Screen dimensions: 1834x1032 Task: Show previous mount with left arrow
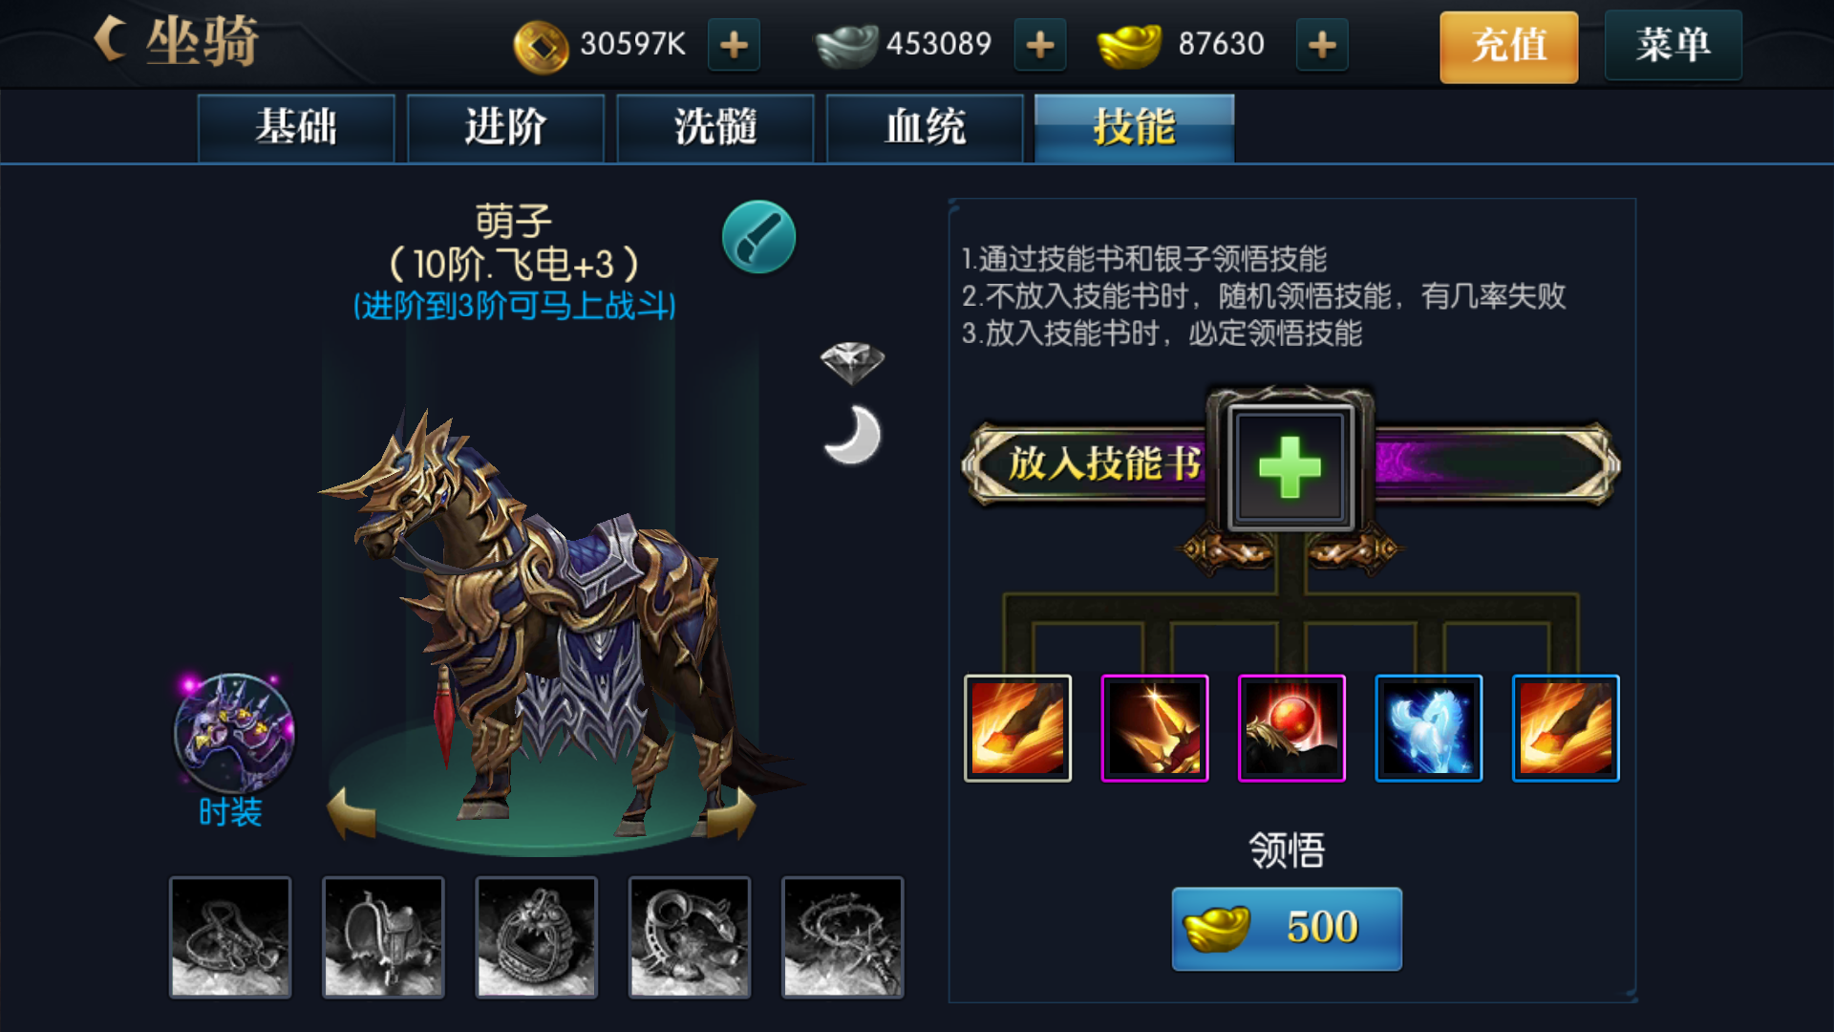[352, 812]
